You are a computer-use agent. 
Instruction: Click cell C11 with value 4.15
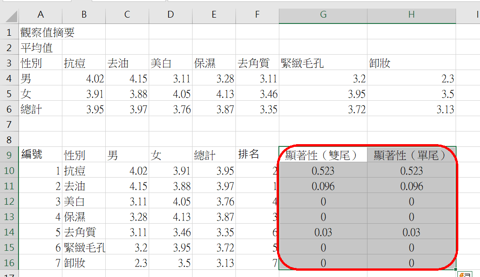click(127, 186)
